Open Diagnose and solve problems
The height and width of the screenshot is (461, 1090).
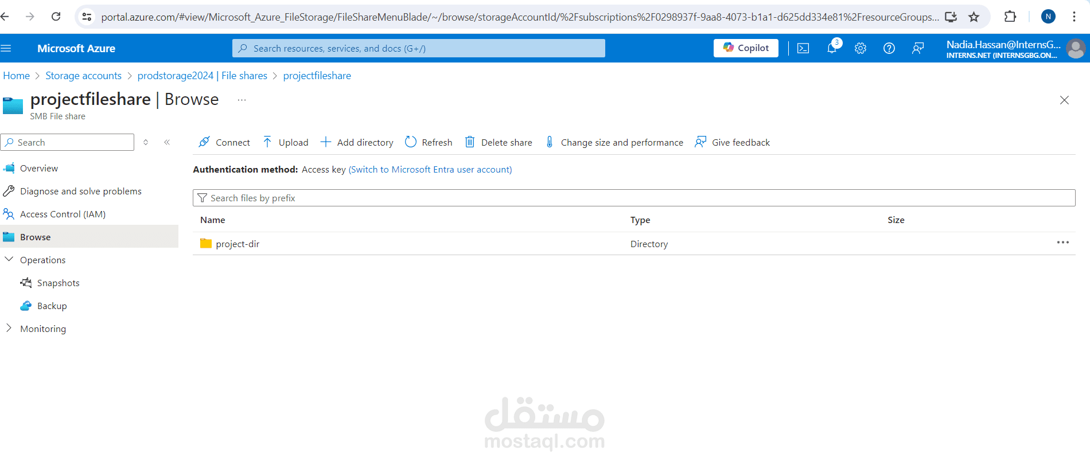click(x=81, y=191)
